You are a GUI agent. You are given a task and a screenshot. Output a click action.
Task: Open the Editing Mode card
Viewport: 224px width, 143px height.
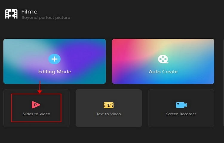tap(55, 61)
